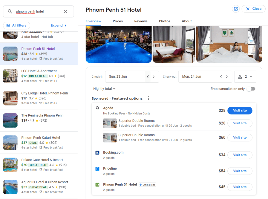Open All filters panel
268x199 pixels.
16,26
